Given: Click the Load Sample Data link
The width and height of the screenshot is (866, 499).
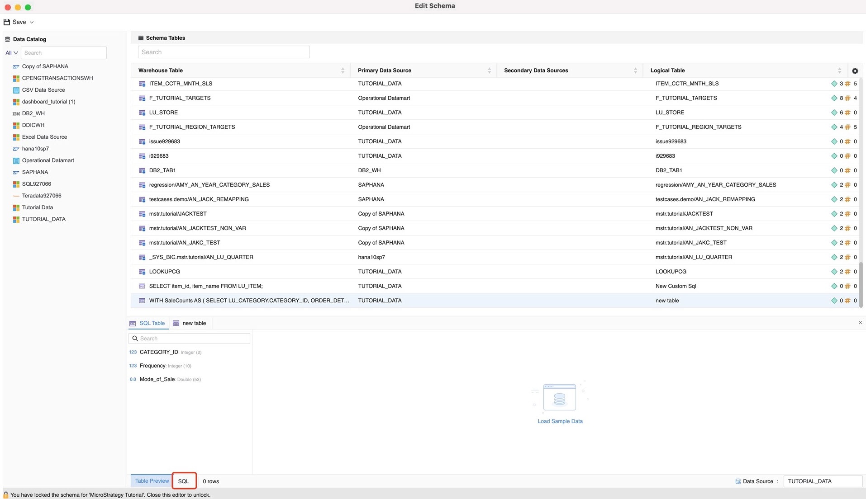Looking at the screenshot, I should [560, 421].
